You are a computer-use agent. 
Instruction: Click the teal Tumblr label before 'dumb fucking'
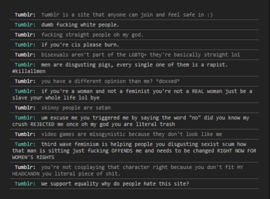pos(25,25)
